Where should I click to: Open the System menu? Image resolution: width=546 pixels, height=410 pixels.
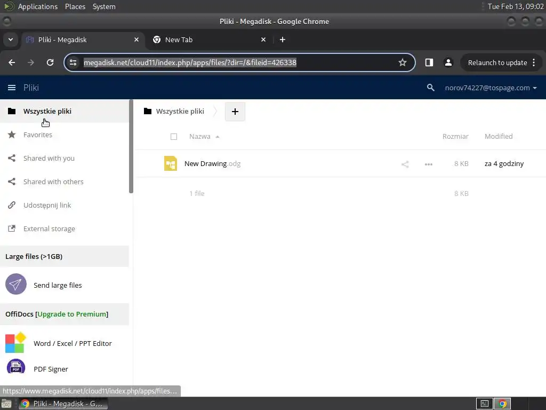click(x=104, y=6)
